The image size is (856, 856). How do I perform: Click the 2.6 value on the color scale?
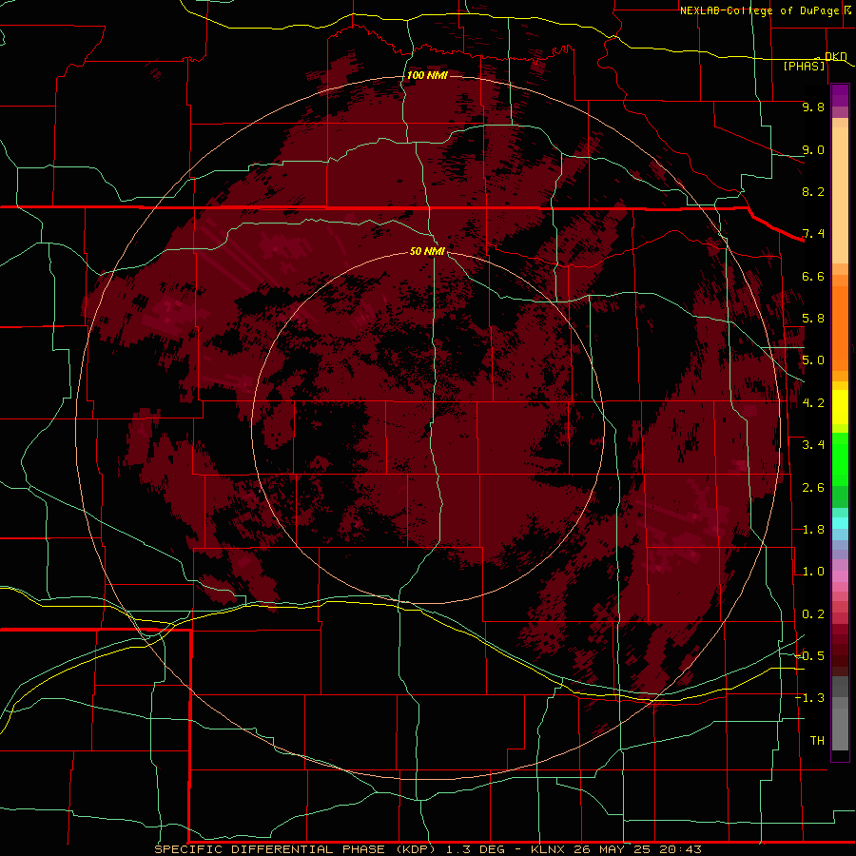(813, 488)
